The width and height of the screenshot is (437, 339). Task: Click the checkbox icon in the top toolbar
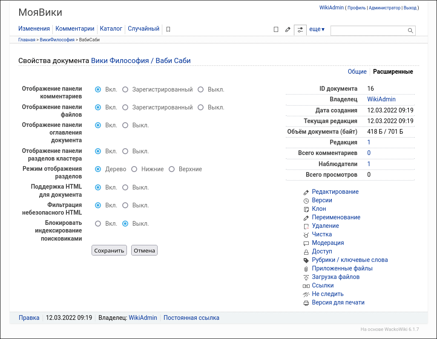pyautogui.click(x=276, y=29)
